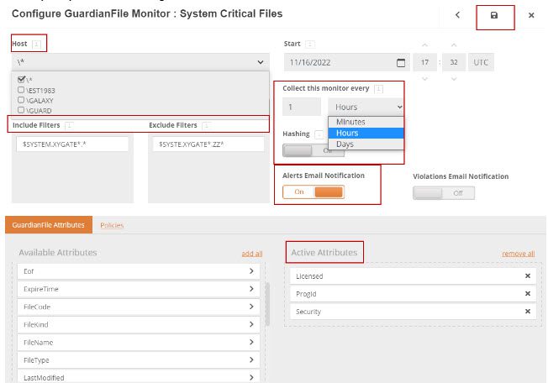Remove ProgId from Active Attributes
Screen dimensions: 548x383
click(528, 294)
